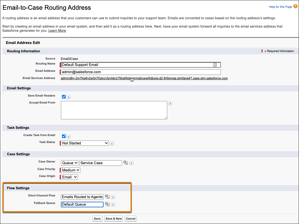299x224 pixels.
Task: Click the Task Status info icon
Action: tap(112, 143)
